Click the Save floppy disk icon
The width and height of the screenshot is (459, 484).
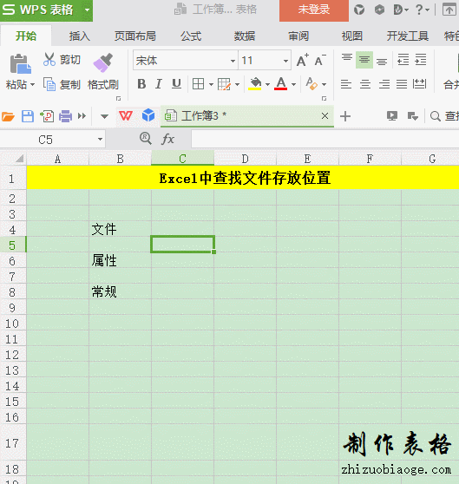pos(28,116)
